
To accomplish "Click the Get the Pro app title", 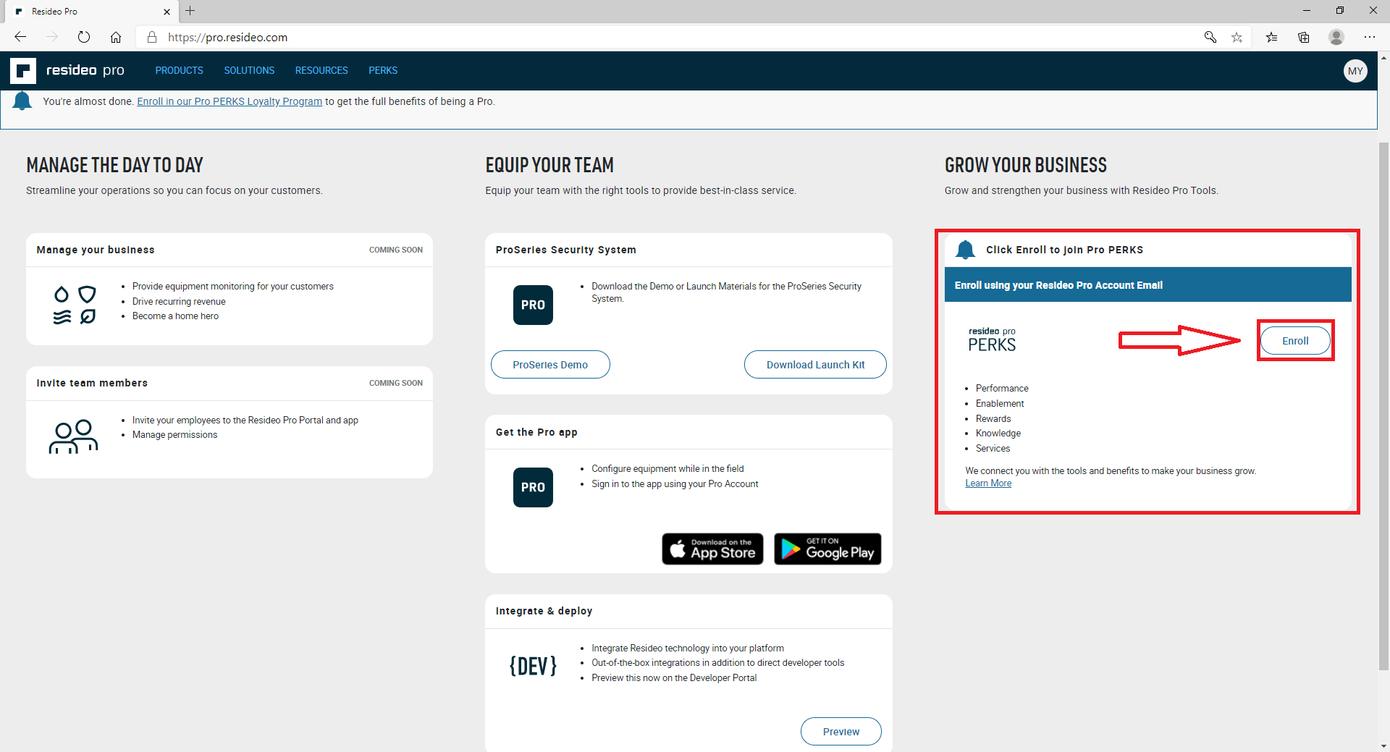I will click(x=536, y=432).
